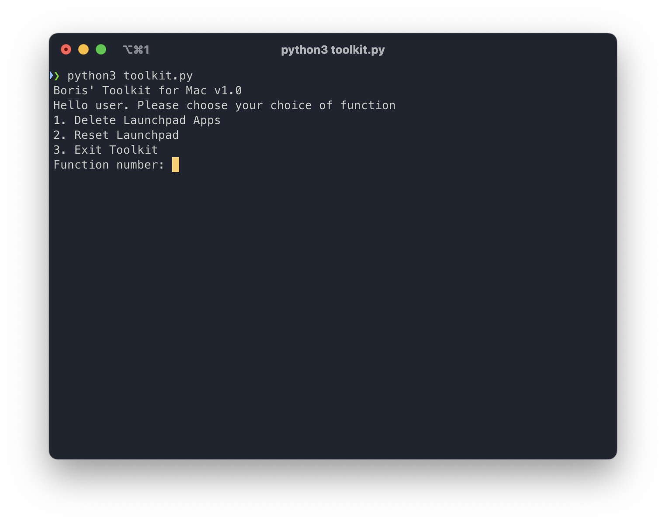Click the python3 toolkit.py window title

click(333, 49)
